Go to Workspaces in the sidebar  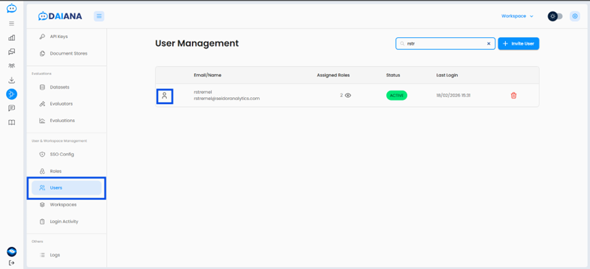63,204
